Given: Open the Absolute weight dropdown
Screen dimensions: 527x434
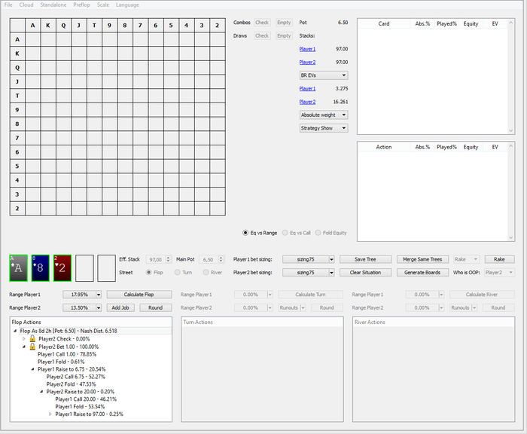Looking at the screenshot, I should coord(324,115).
